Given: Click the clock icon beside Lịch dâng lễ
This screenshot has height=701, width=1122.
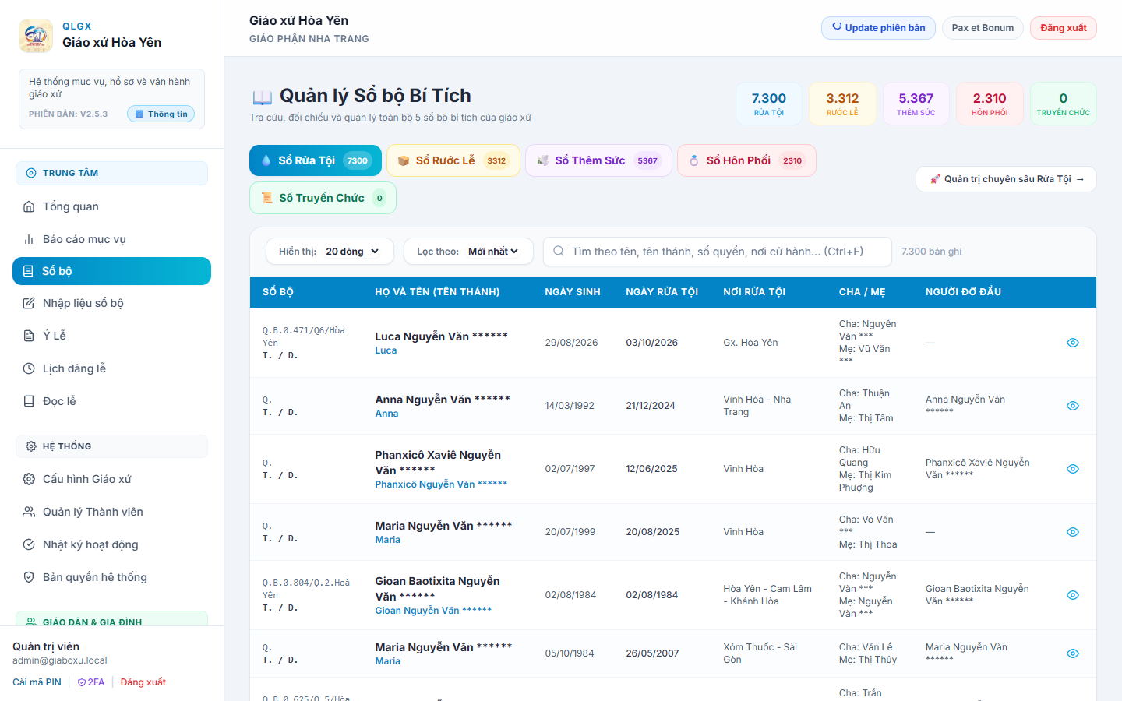Looking at the screenshot, I should coord(29,368).
